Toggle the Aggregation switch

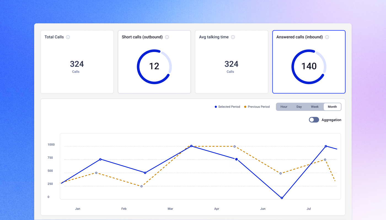pos(314,120)
